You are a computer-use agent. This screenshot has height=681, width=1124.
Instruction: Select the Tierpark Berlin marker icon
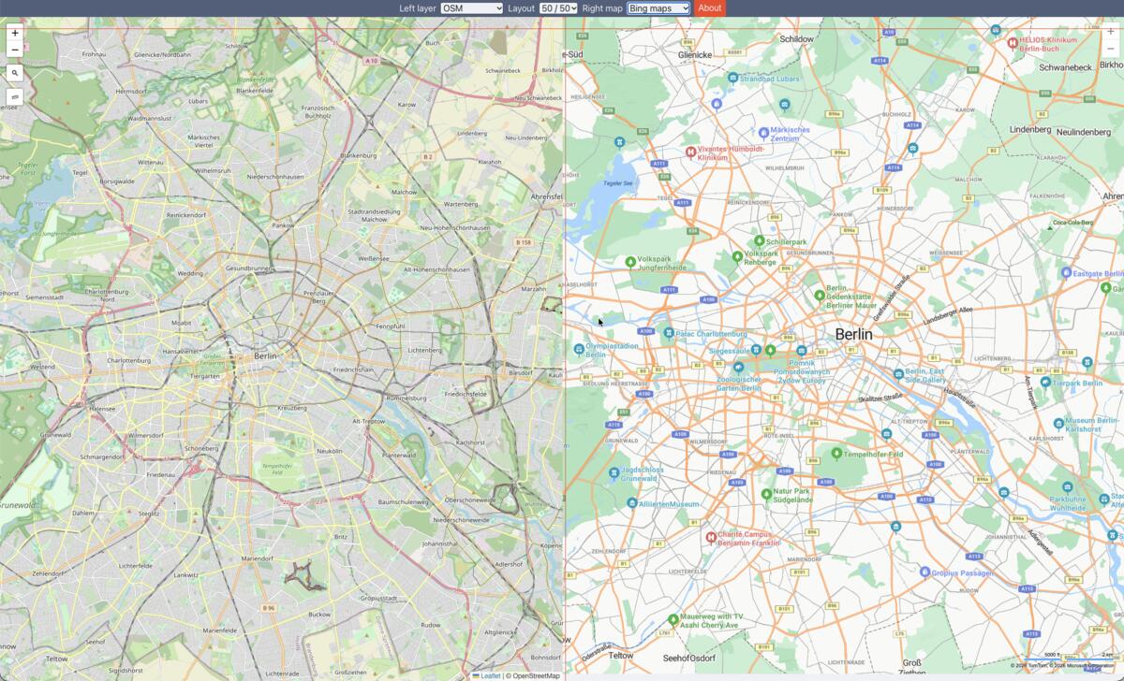click(x=1045, y=383)
